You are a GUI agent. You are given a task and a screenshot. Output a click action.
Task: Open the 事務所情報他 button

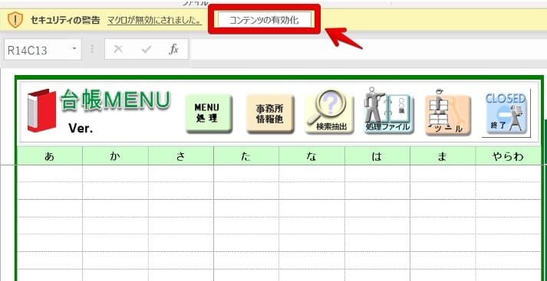(270, 113)
